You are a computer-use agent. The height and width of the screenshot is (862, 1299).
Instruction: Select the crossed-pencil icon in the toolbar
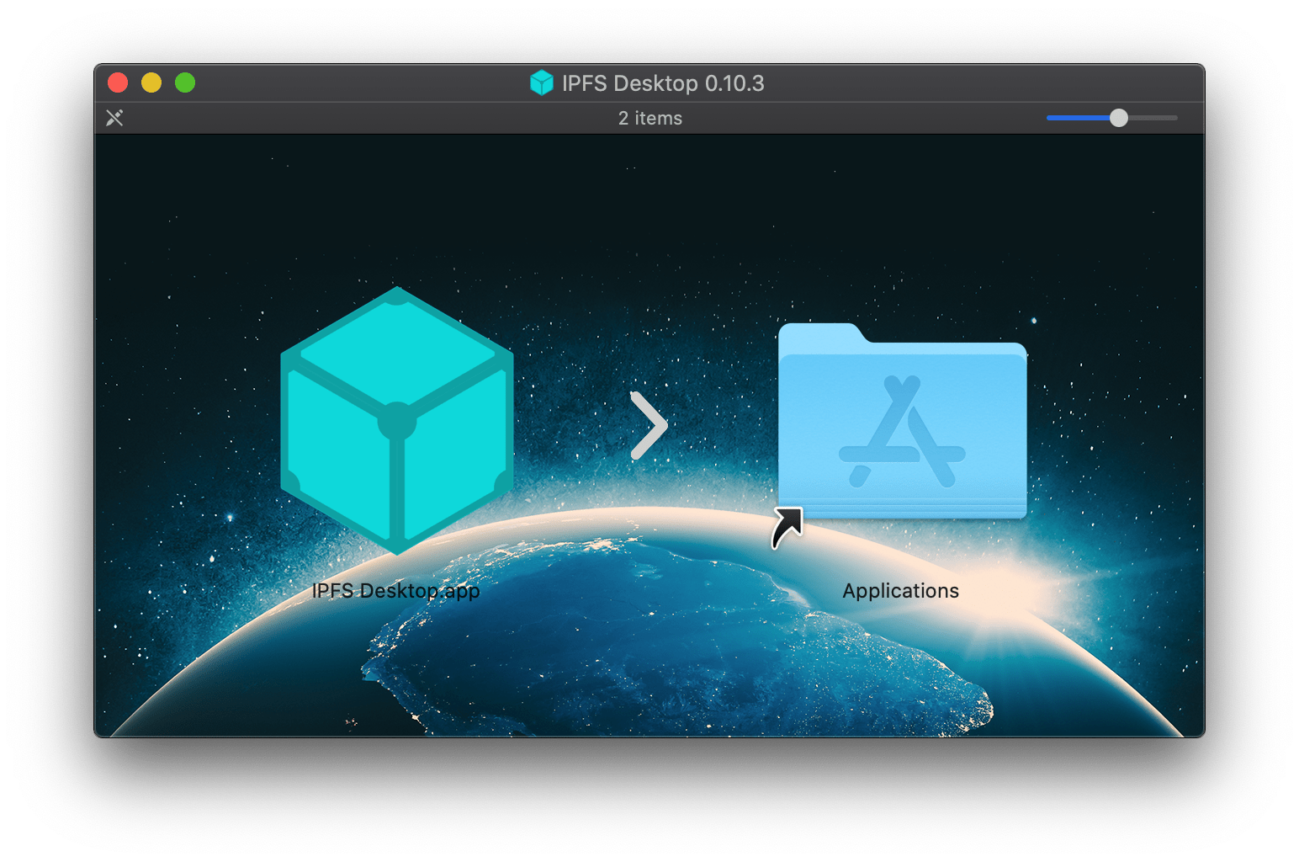point(114,118)
